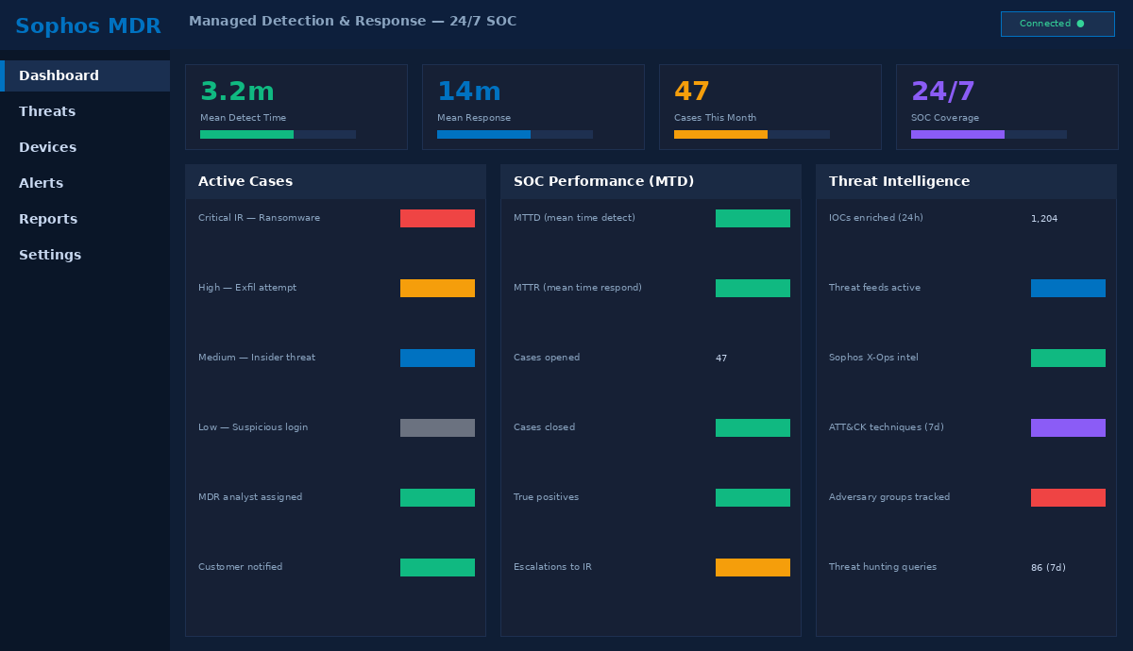Click the green dot in Connected badge
The width and height of the screenshot is (1133, 651).
point(1080,24)
